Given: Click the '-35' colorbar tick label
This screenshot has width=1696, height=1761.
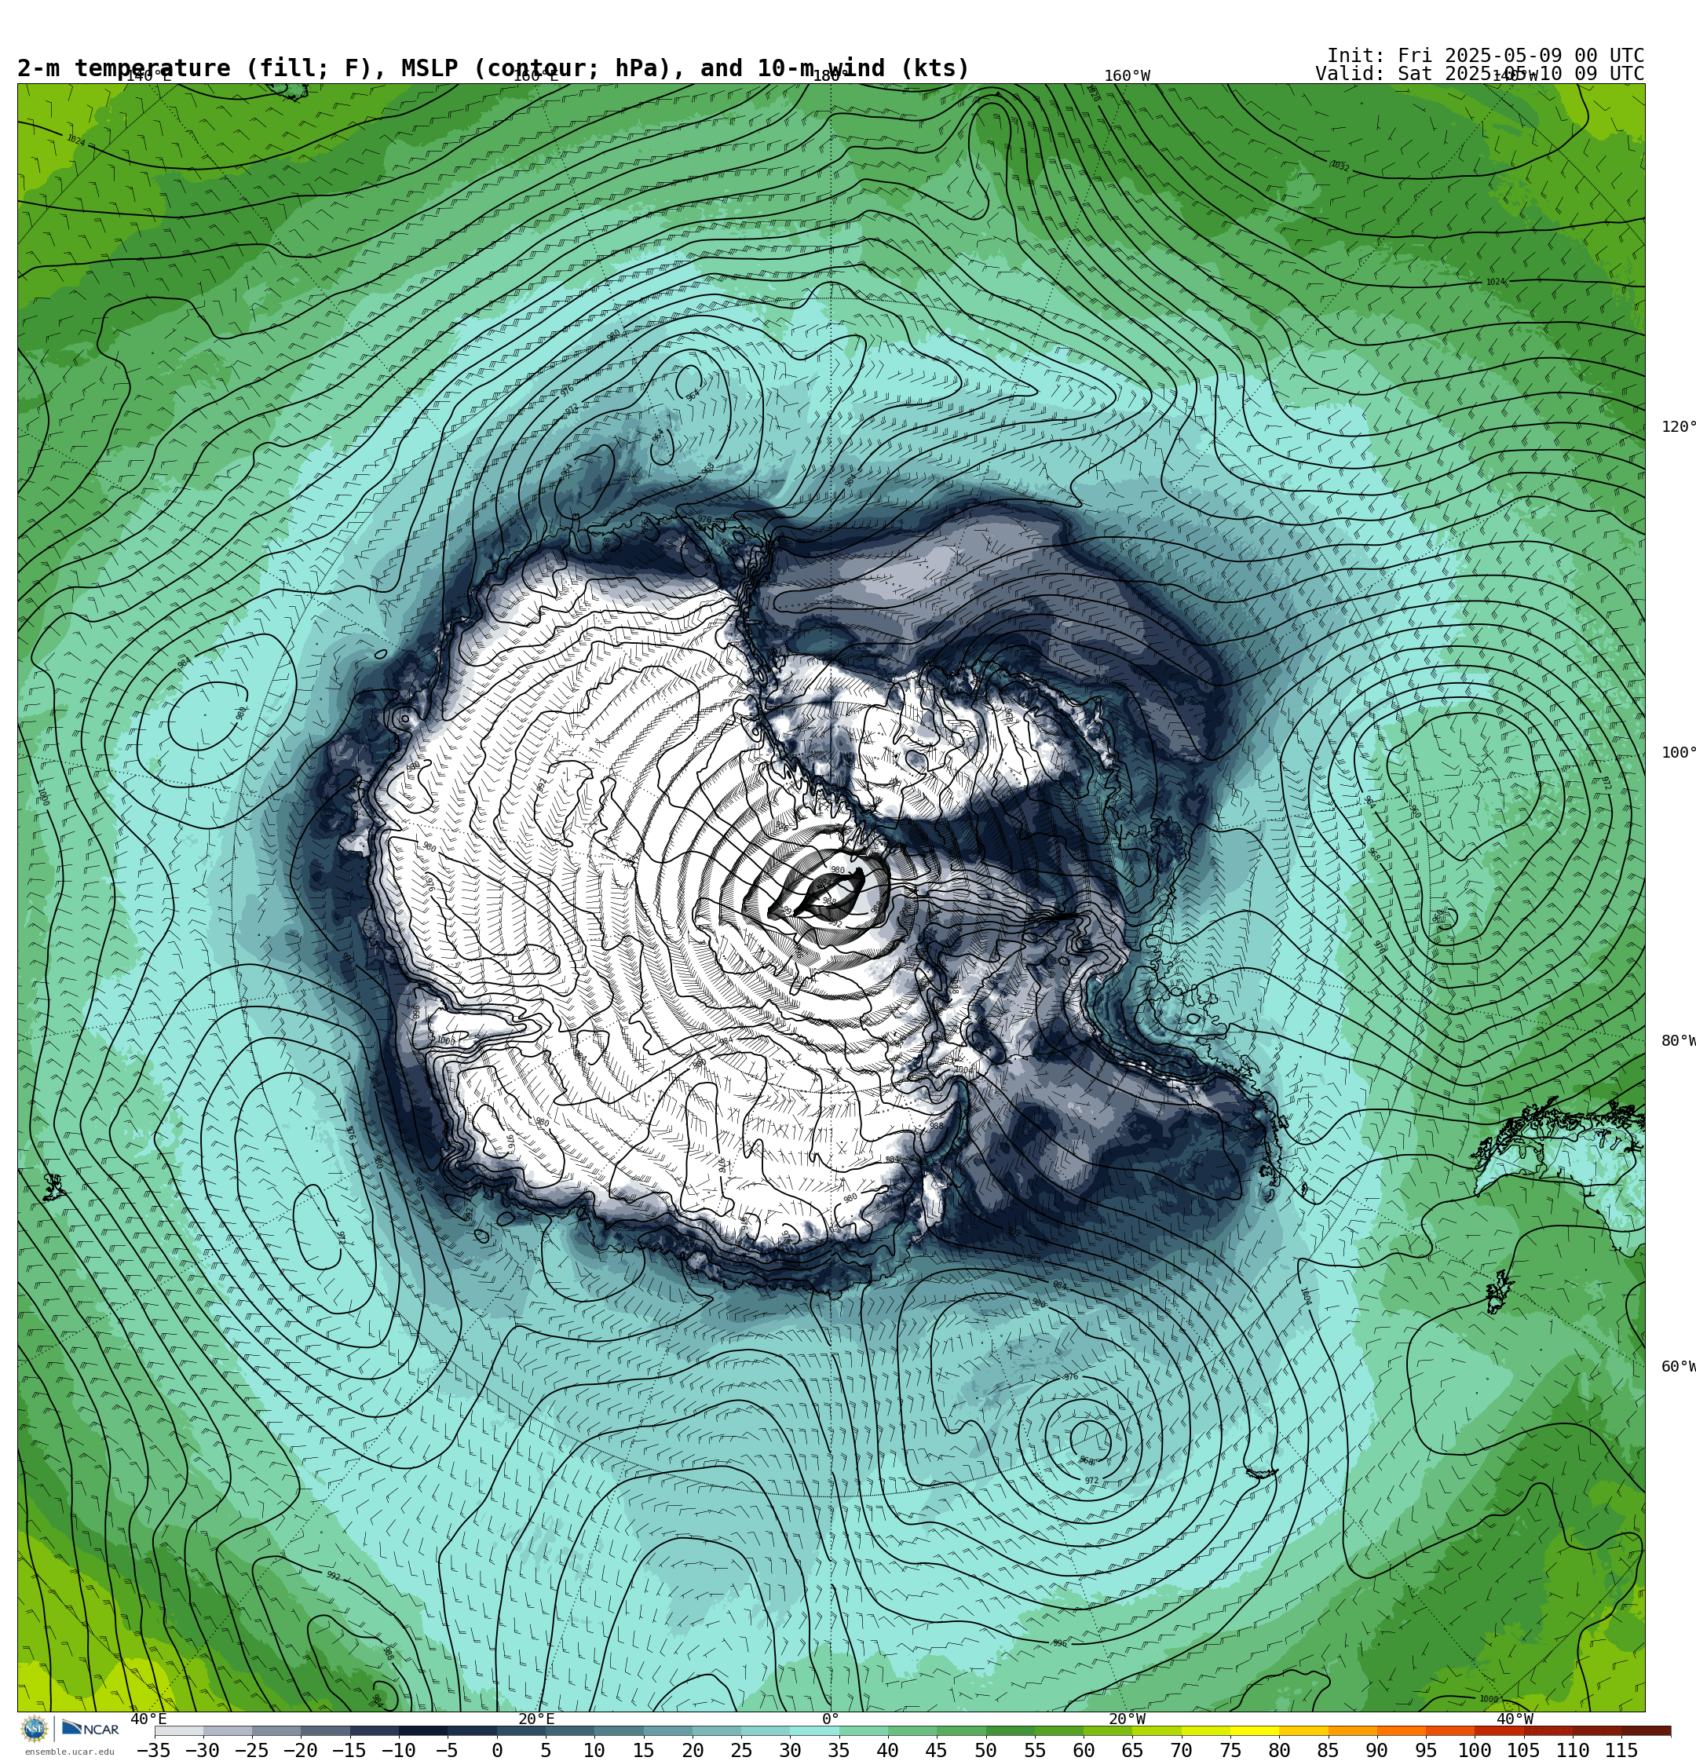Looking at the screenshot, I should point(154,1750).
